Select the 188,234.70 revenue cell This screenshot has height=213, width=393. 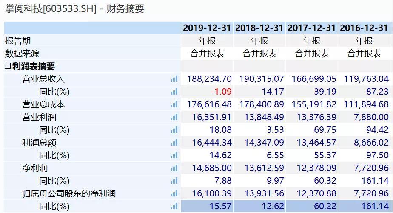pos(209,79)
